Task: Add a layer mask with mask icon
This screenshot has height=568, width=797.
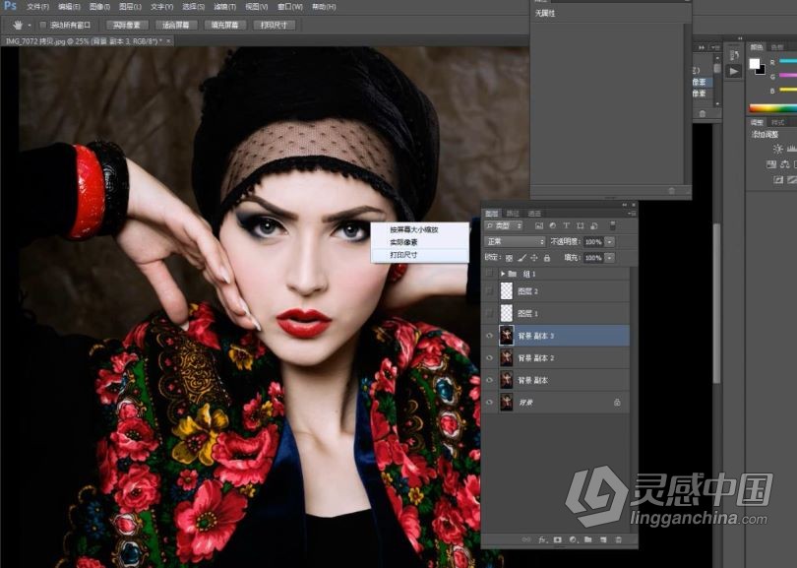Action: pos(558,539)
